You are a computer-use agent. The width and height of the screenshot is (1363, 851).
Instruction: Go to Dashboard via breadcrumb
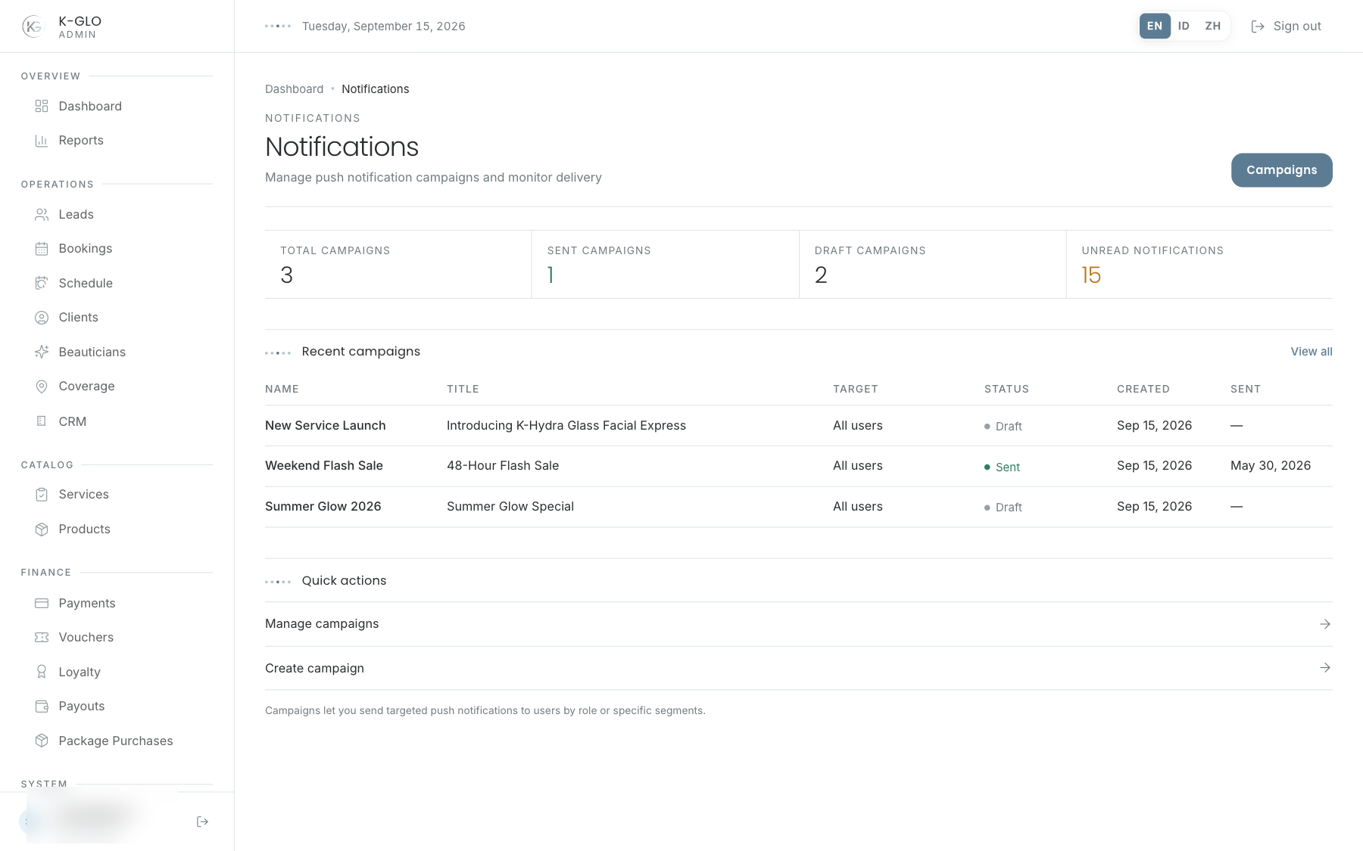294,89
